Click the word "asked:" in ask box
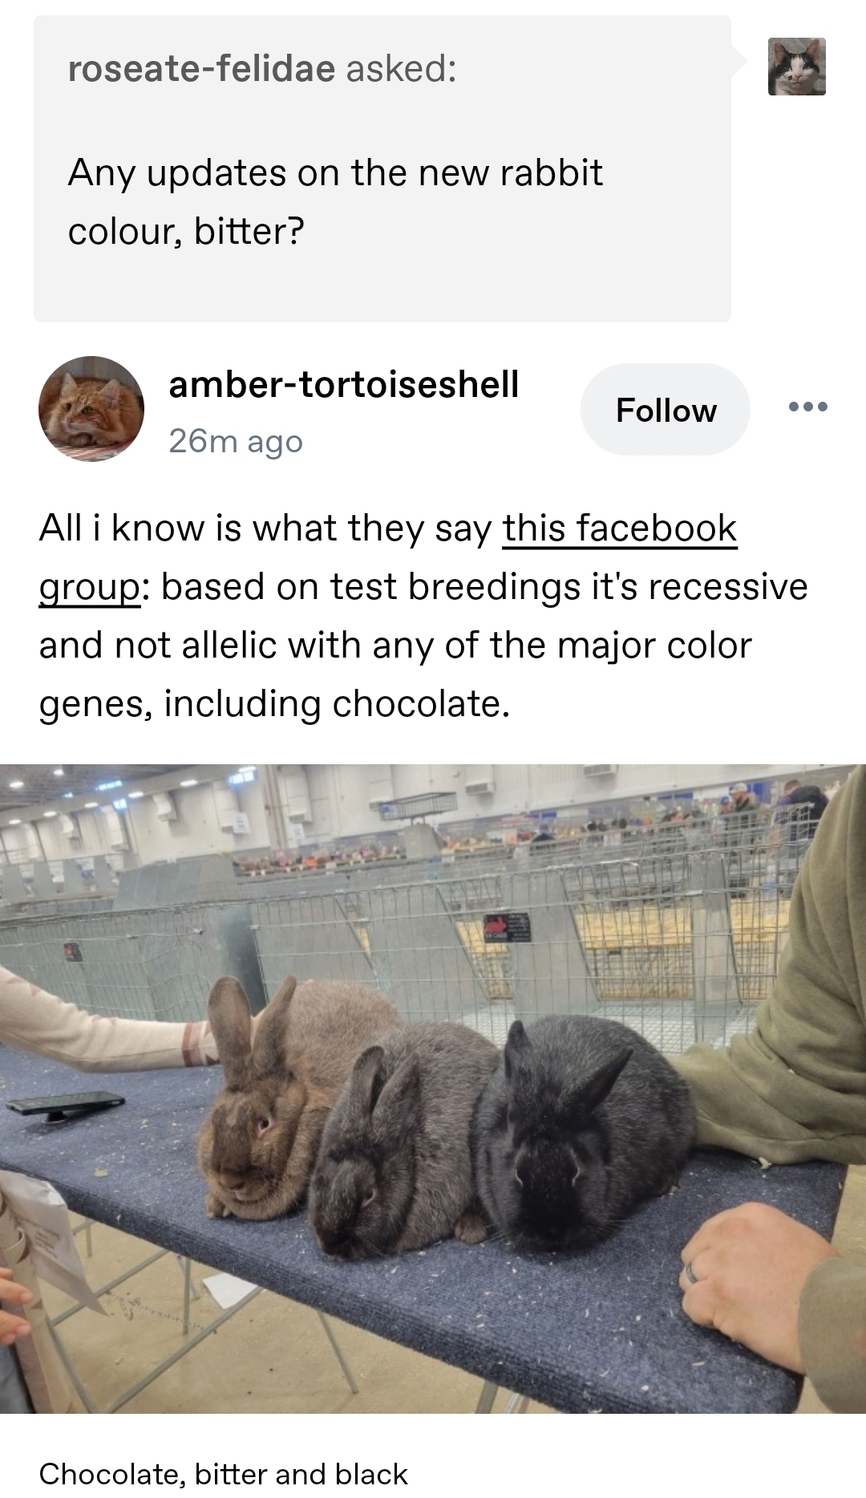866x1498 pixels. (401, 68)
